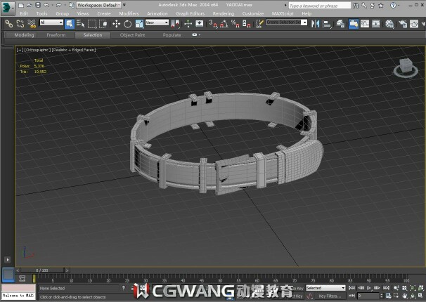This screenshot has height=302, width=426.
Task: Click the Play Animation button
Action: tap(369, 288)
